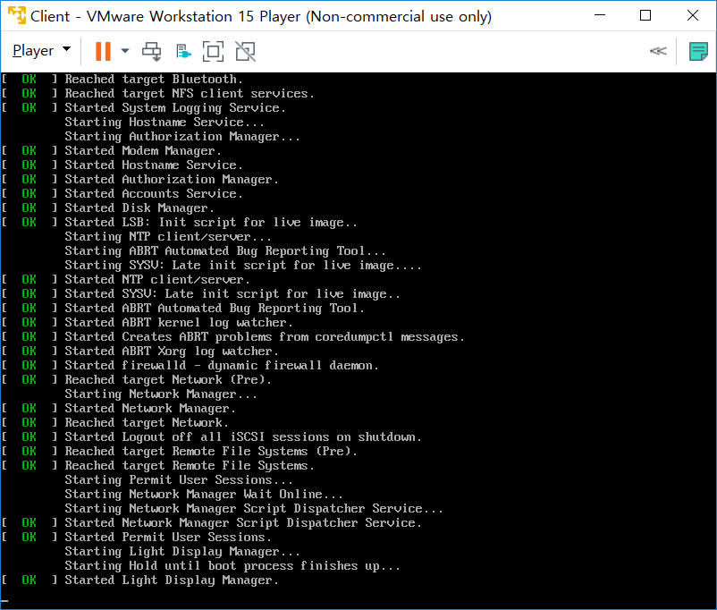Viewport: 717px width, 610px height.
Task: Click 'Starting Light Display Manager...' line
Action: (182, 552)
